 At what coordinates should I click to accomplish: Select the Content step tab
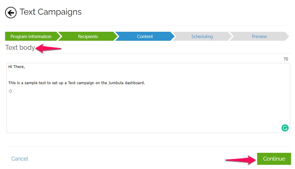[x=145, y=37]
